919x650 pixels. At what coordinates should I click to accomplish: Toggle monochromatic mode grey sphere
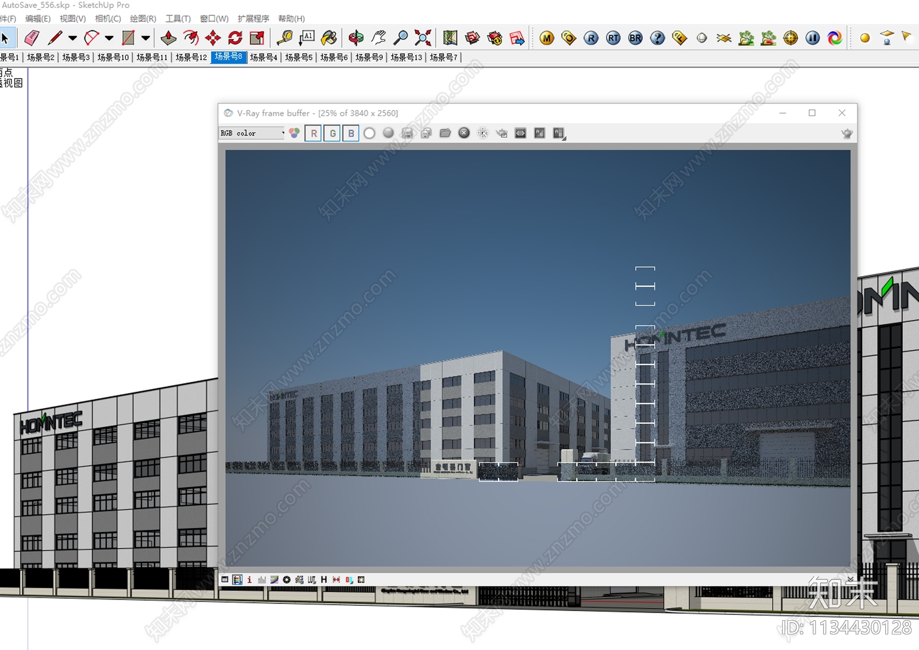tap(388, 133)
